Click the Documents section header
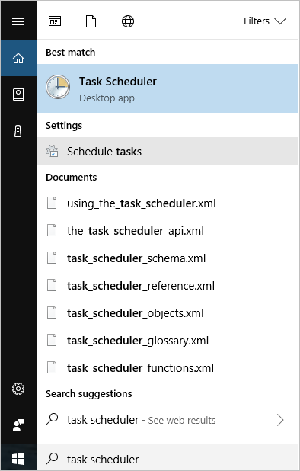The width and height of the screenshot is (300, 471). (72, 178)
